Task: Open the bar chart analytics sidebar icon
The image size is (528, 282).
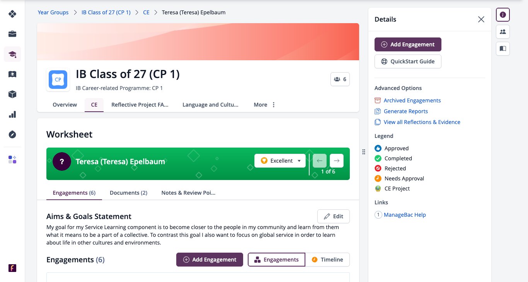Action: tap(12, 114)
